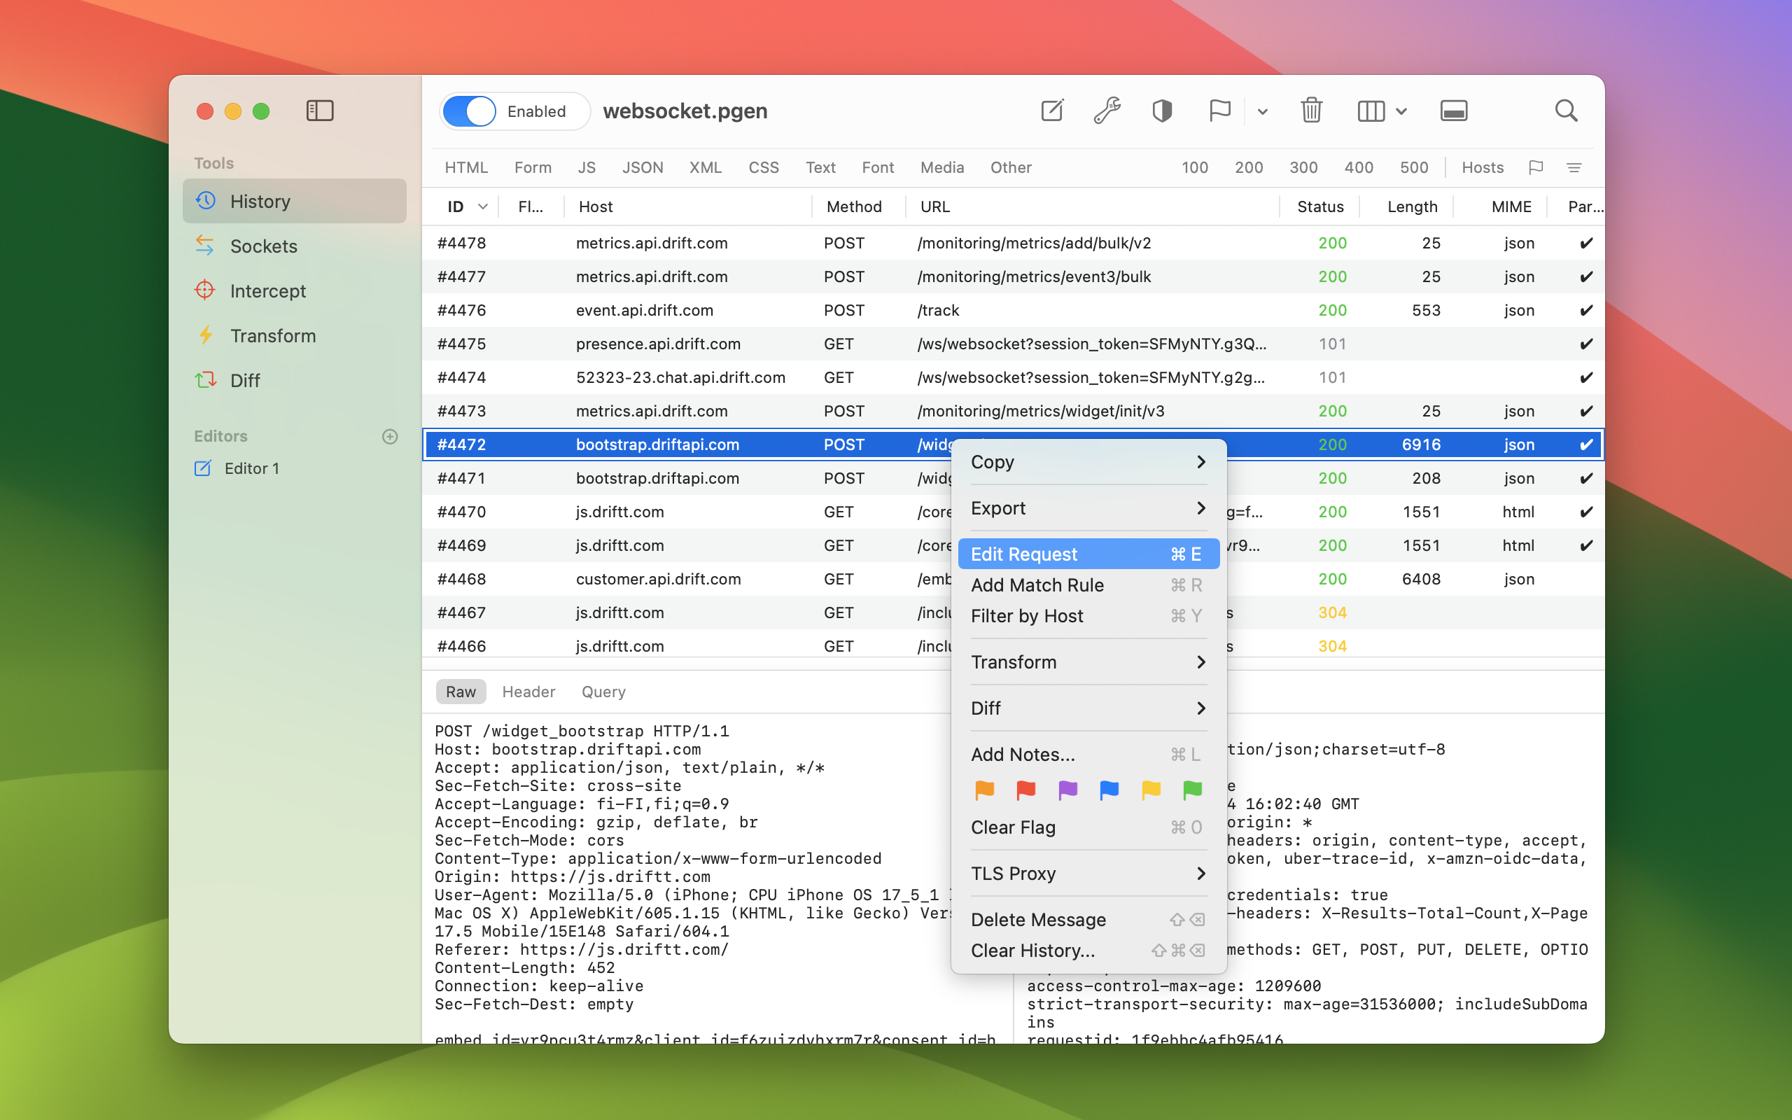1792x1120 pixels.
Task: Open Sockets in the sidebar
Action: pyautogui.click(x=295, y=246)
